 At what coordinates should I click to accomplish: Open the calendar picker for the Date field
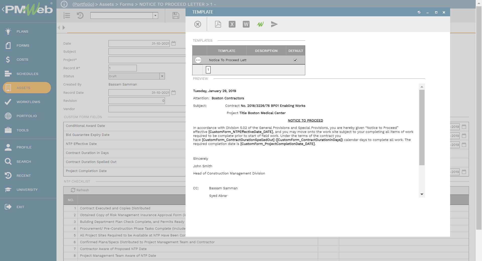point(174,43)
